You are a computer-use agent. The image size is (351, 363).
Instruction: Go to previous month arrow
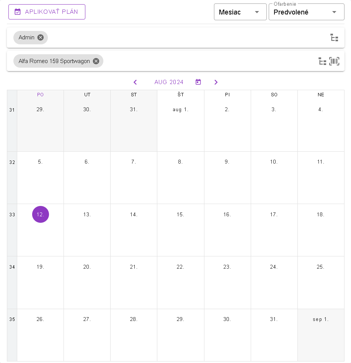(135, 82)
